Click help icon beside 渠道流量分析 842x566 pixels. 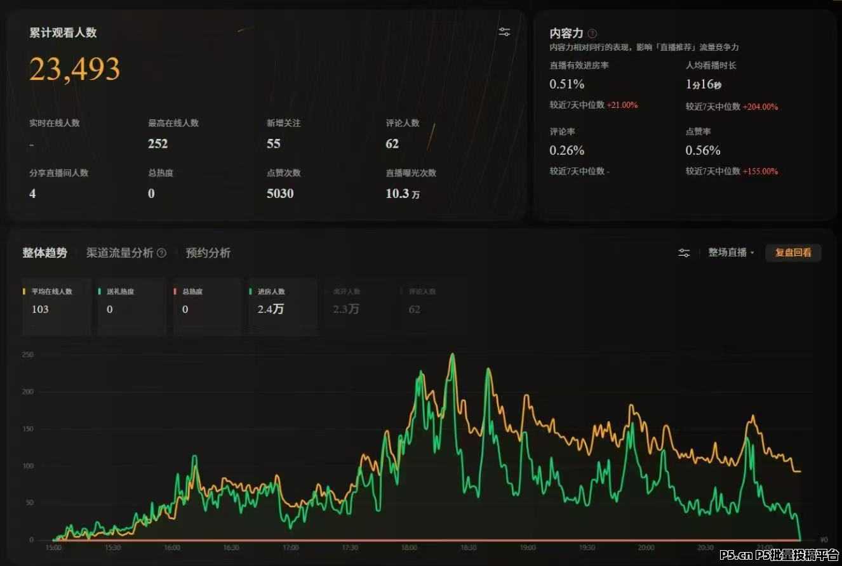point(162,253)
